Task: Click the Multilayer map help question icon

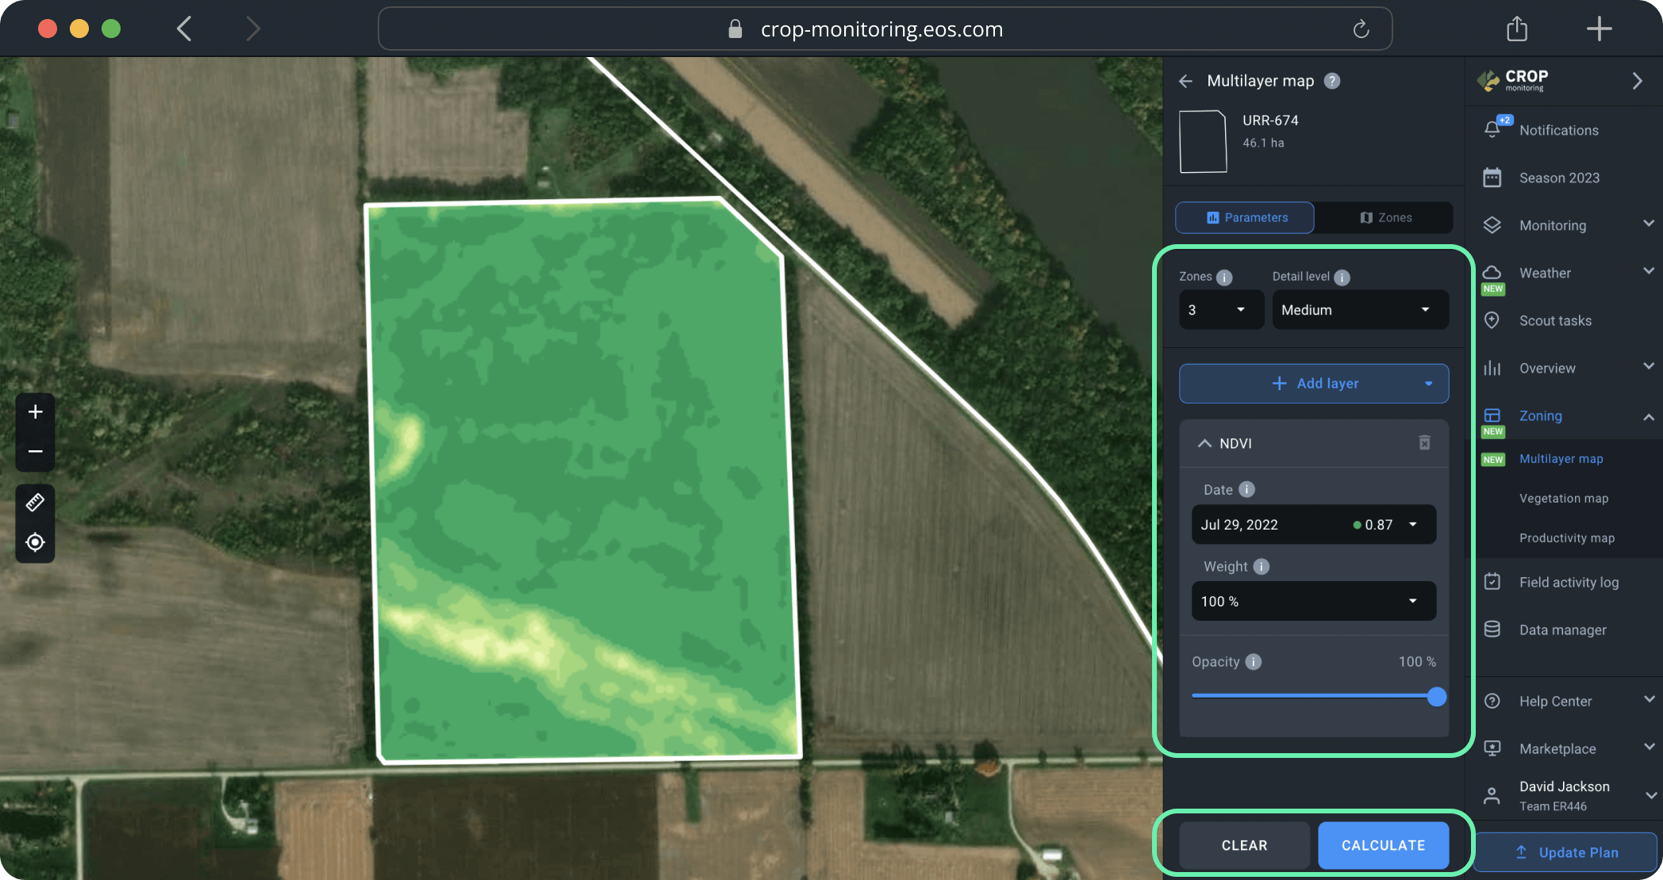Action: (1333, 80)
